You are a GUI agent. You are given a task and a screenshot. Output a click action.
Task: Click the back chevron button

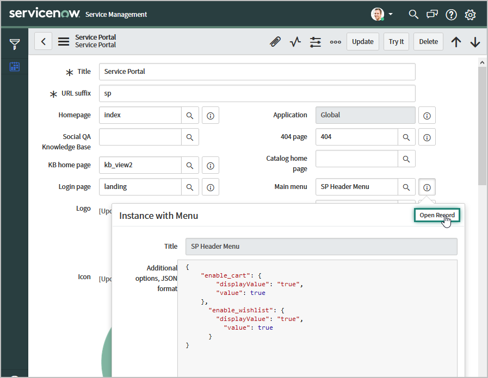click(44, 42)
